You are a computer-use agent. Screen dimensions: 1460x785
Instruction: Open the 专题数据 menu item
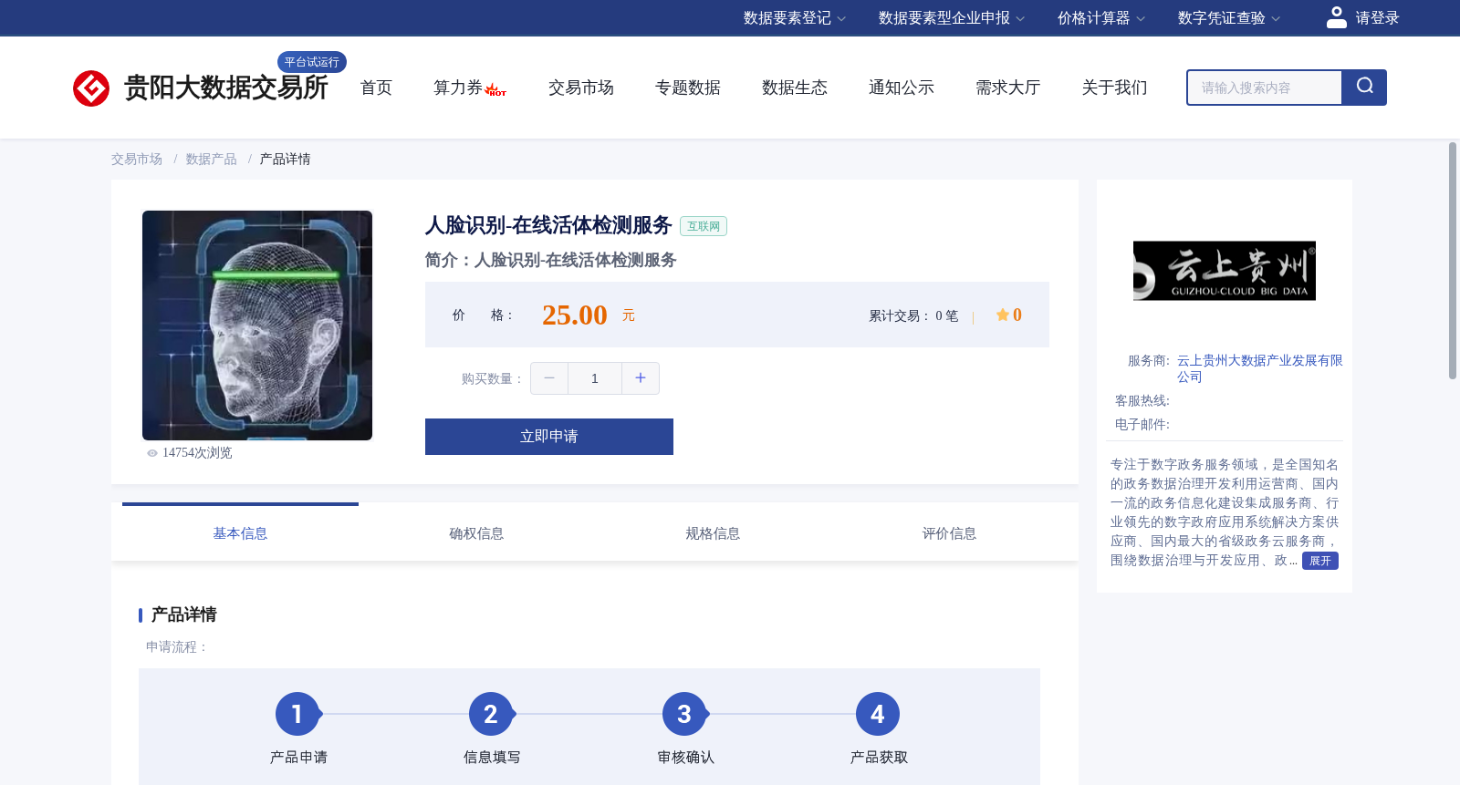(688, 88)
